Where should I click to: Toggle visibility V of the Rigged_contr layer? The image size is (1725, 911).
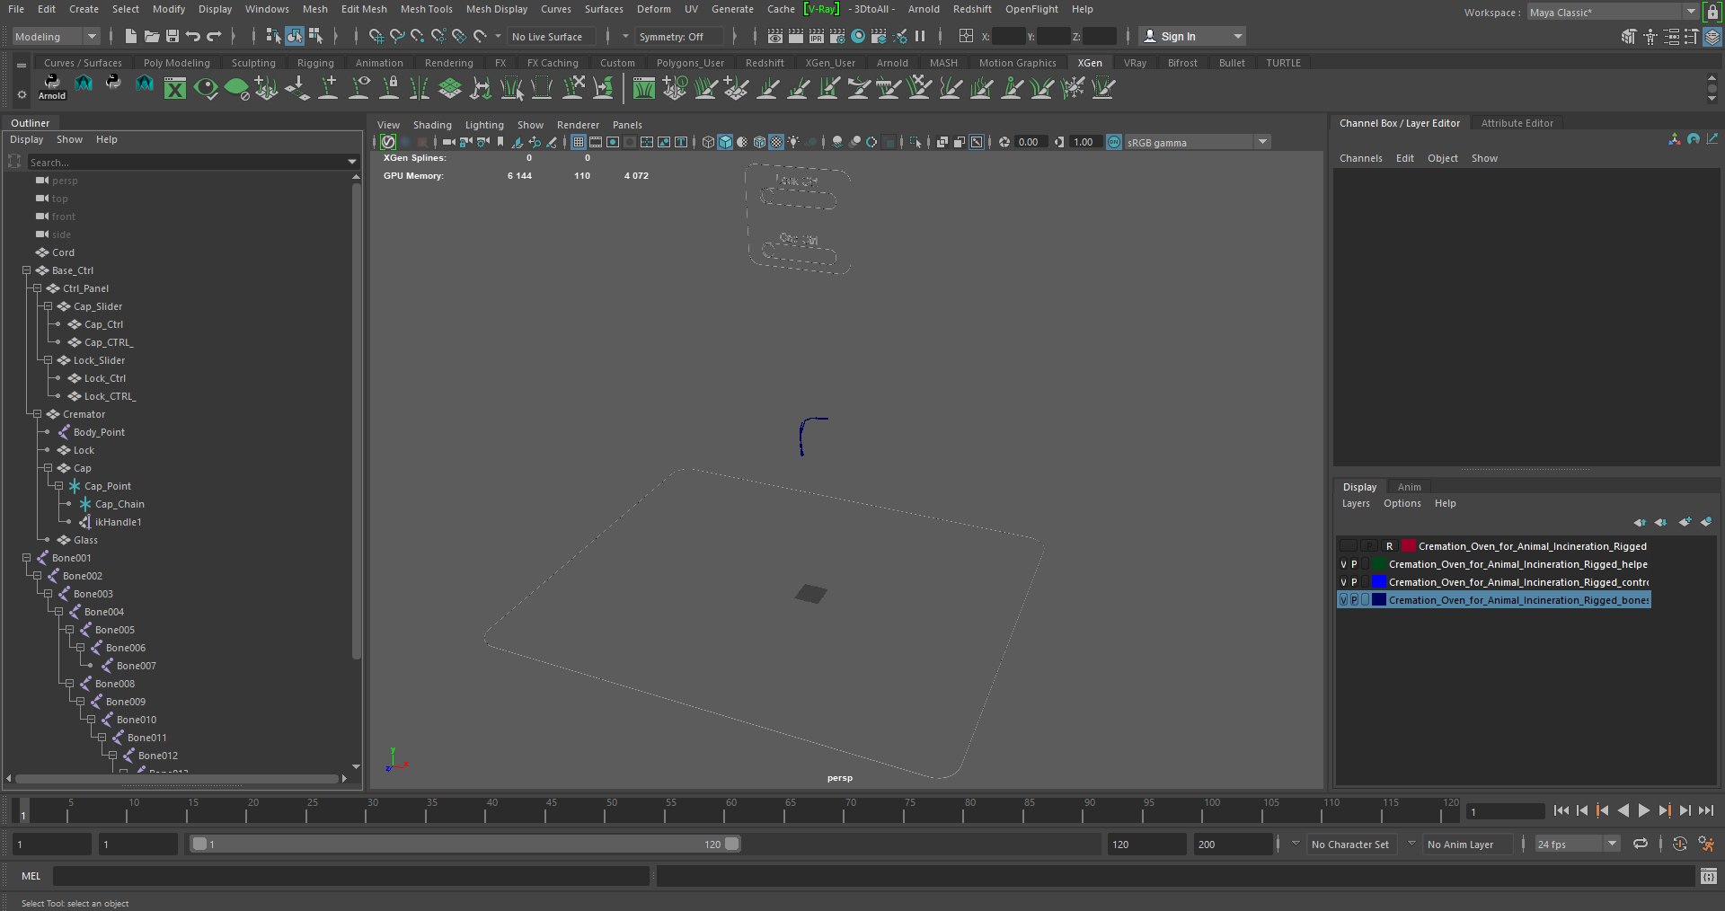[1344, 582]
